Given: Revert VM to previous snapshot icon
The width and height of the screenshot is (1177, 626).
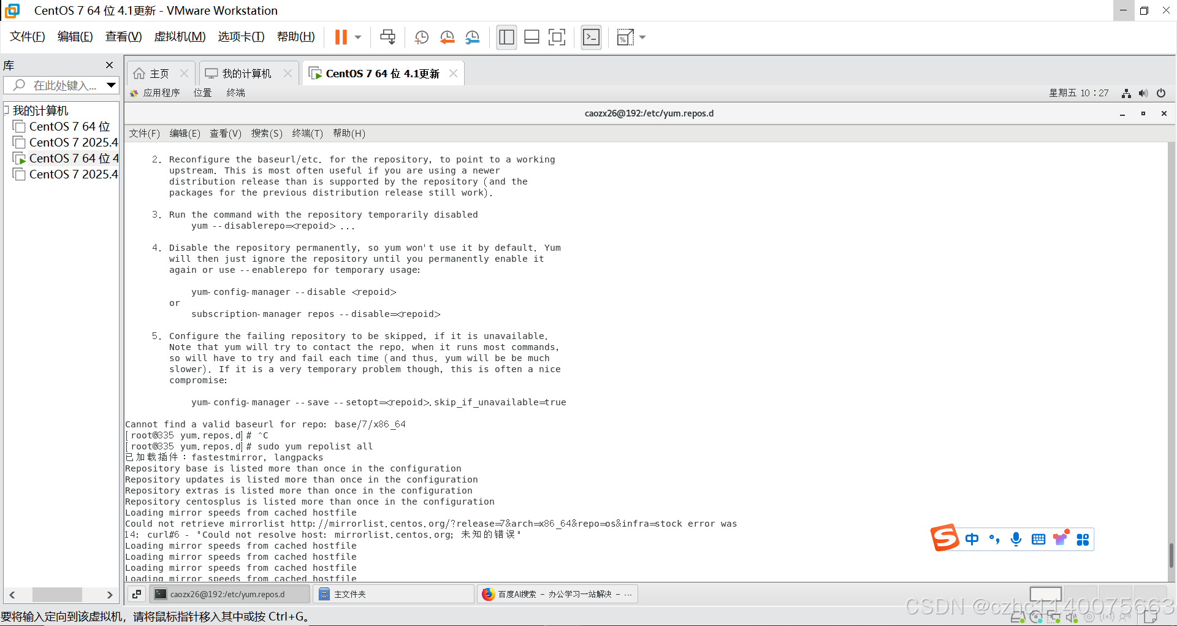Looking at the screenshot, I should (447, 37).
